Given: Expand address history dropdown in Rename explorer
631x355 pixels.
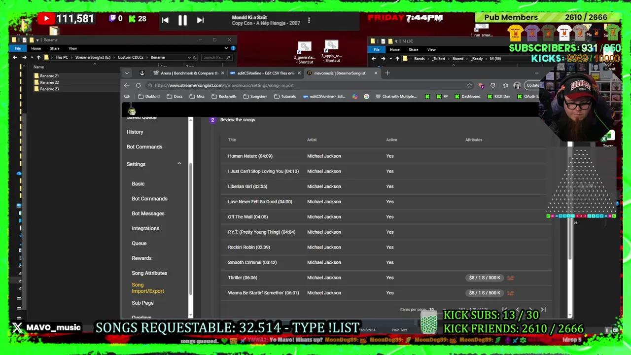Looking at the screenshot, I should click(x=189, y=57).
